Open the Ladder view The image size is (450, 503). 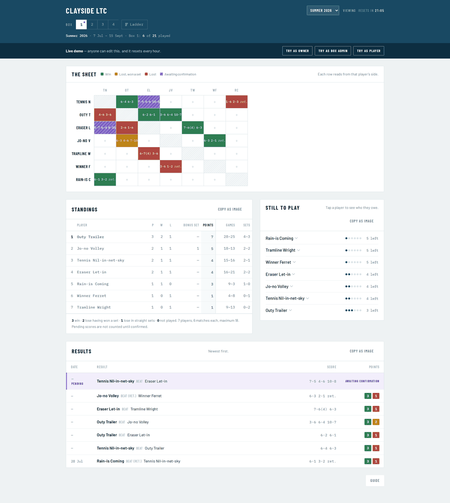[134, 25]
